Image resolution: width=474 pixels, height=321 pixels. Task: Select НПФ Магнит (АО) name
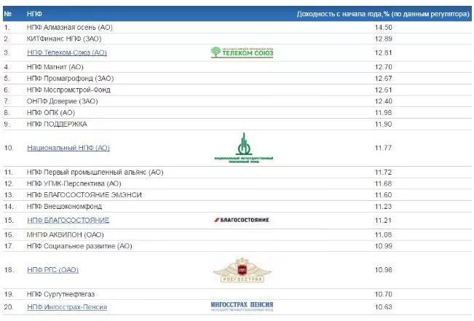click(55, 67)
